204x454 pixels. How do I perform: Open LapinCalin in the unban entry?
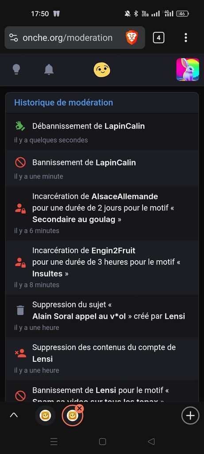(x=124, y=126)
